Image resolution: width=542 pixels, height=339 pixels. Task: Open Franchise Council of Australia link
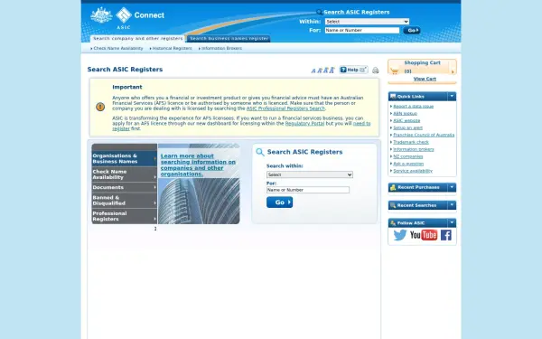(x=424, y=135)
